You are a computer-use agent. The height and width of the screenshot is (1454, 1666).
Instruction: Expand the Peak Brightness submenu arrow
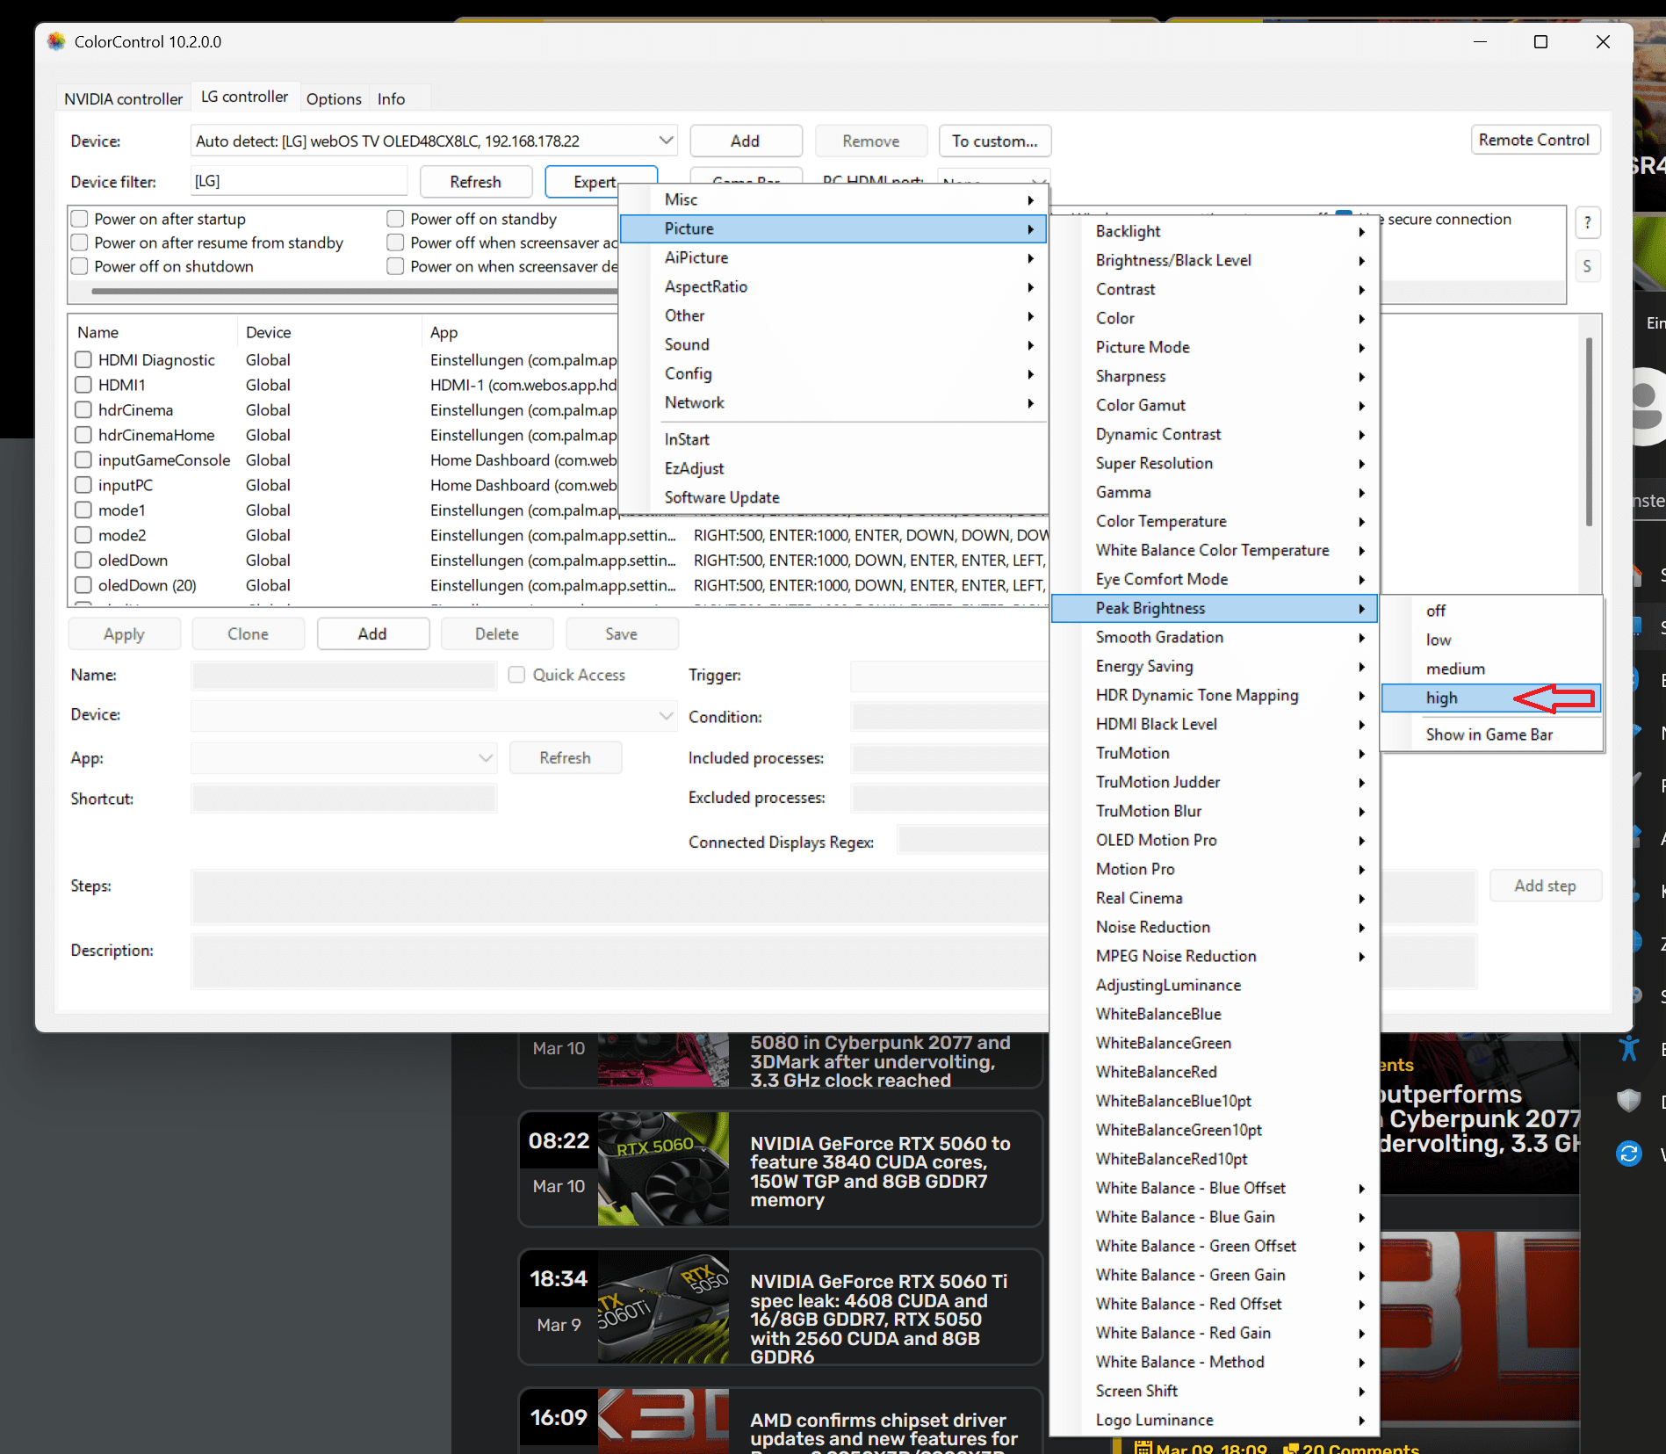[1361, 608]
